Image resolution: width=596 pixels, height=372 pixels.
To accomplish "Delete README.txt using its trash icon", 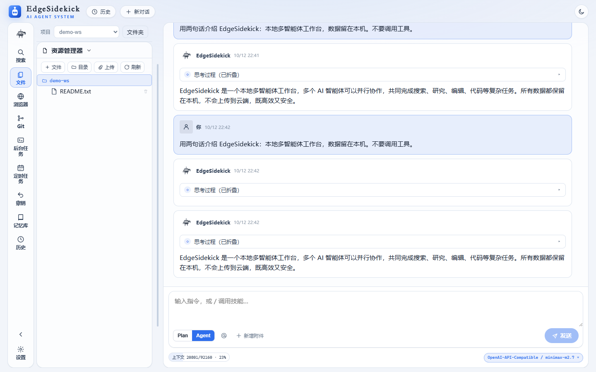I will tap(146, 91).
